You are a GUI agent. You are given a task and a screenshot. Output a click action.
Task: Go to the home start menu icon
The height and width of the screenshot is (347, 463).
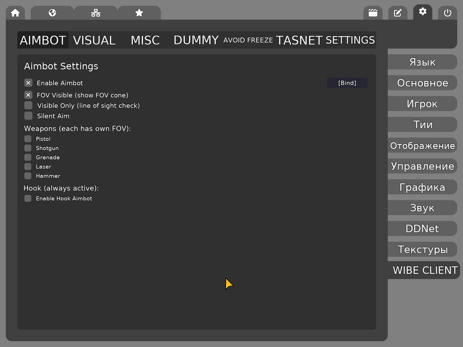[x=15, y=13]
